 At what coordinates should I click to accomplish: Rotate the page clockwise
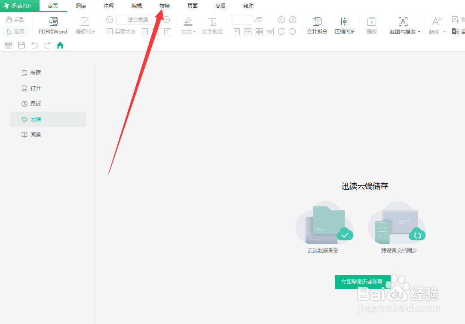281,32
